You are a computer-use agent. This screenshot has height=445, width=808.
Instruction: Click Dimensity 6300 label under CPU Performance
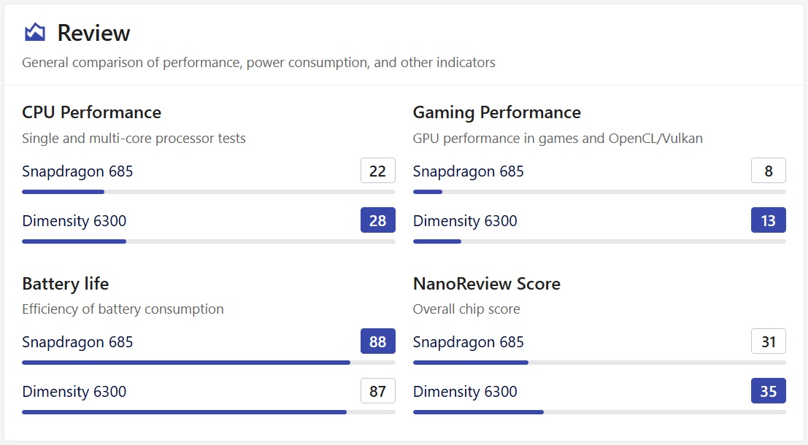tap(74, 221)
